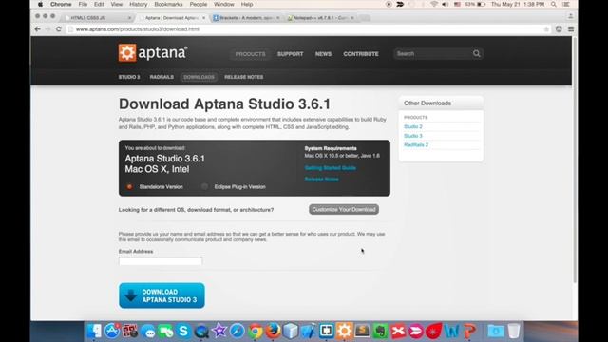The height and width of the screenshot is (342, 608).
Task: Open Studio 3 under Other Downloads
Action: click(413, 136)
